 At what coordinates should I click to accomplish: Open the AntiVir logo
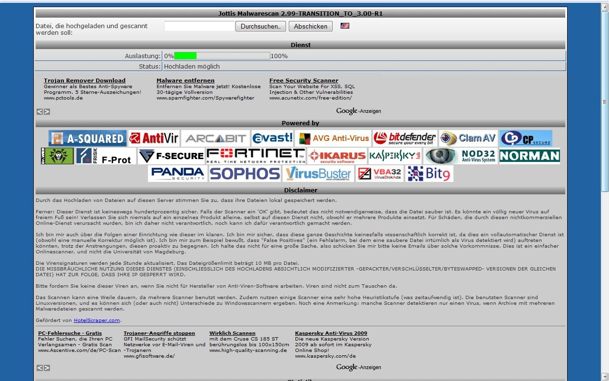coord(154,138)
